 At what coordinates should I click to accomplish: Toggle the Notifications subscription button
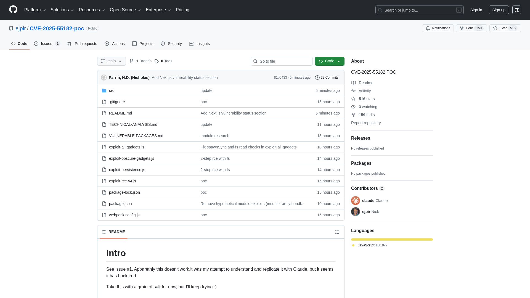pyautogui.click(x=438, y=28)
